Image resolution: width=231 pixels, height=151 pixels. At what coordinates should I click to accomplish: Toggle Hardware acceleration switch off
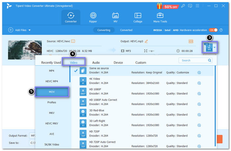(213, 30)
